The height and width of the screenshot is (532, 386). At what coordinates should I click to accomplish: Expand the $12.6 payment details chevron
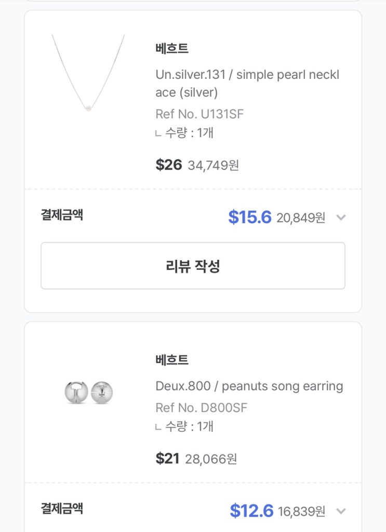341,511
